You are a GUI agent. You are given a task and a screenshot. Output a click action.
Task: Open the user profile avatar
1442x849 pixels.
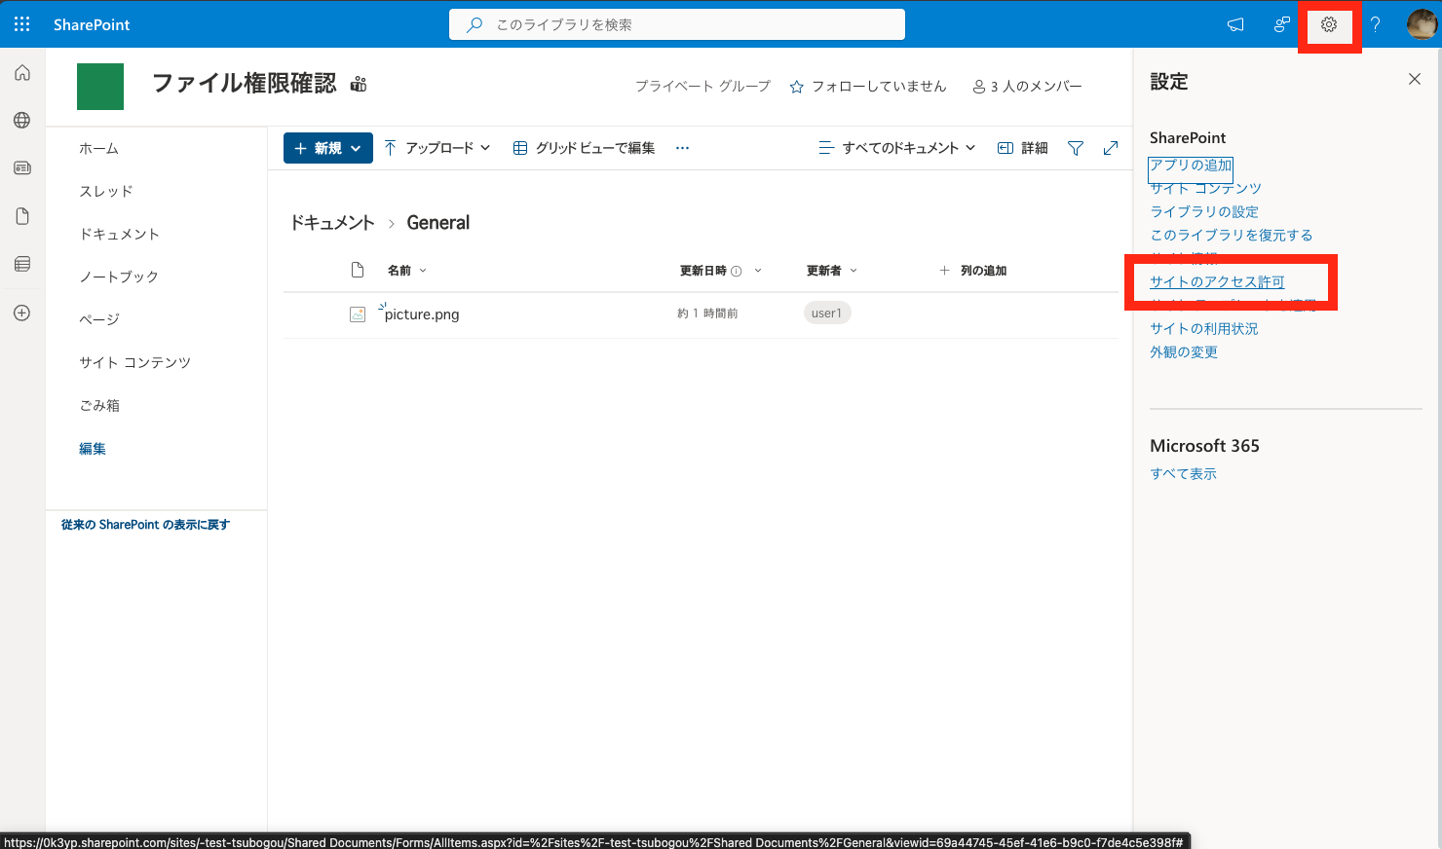pos(1422,24)
